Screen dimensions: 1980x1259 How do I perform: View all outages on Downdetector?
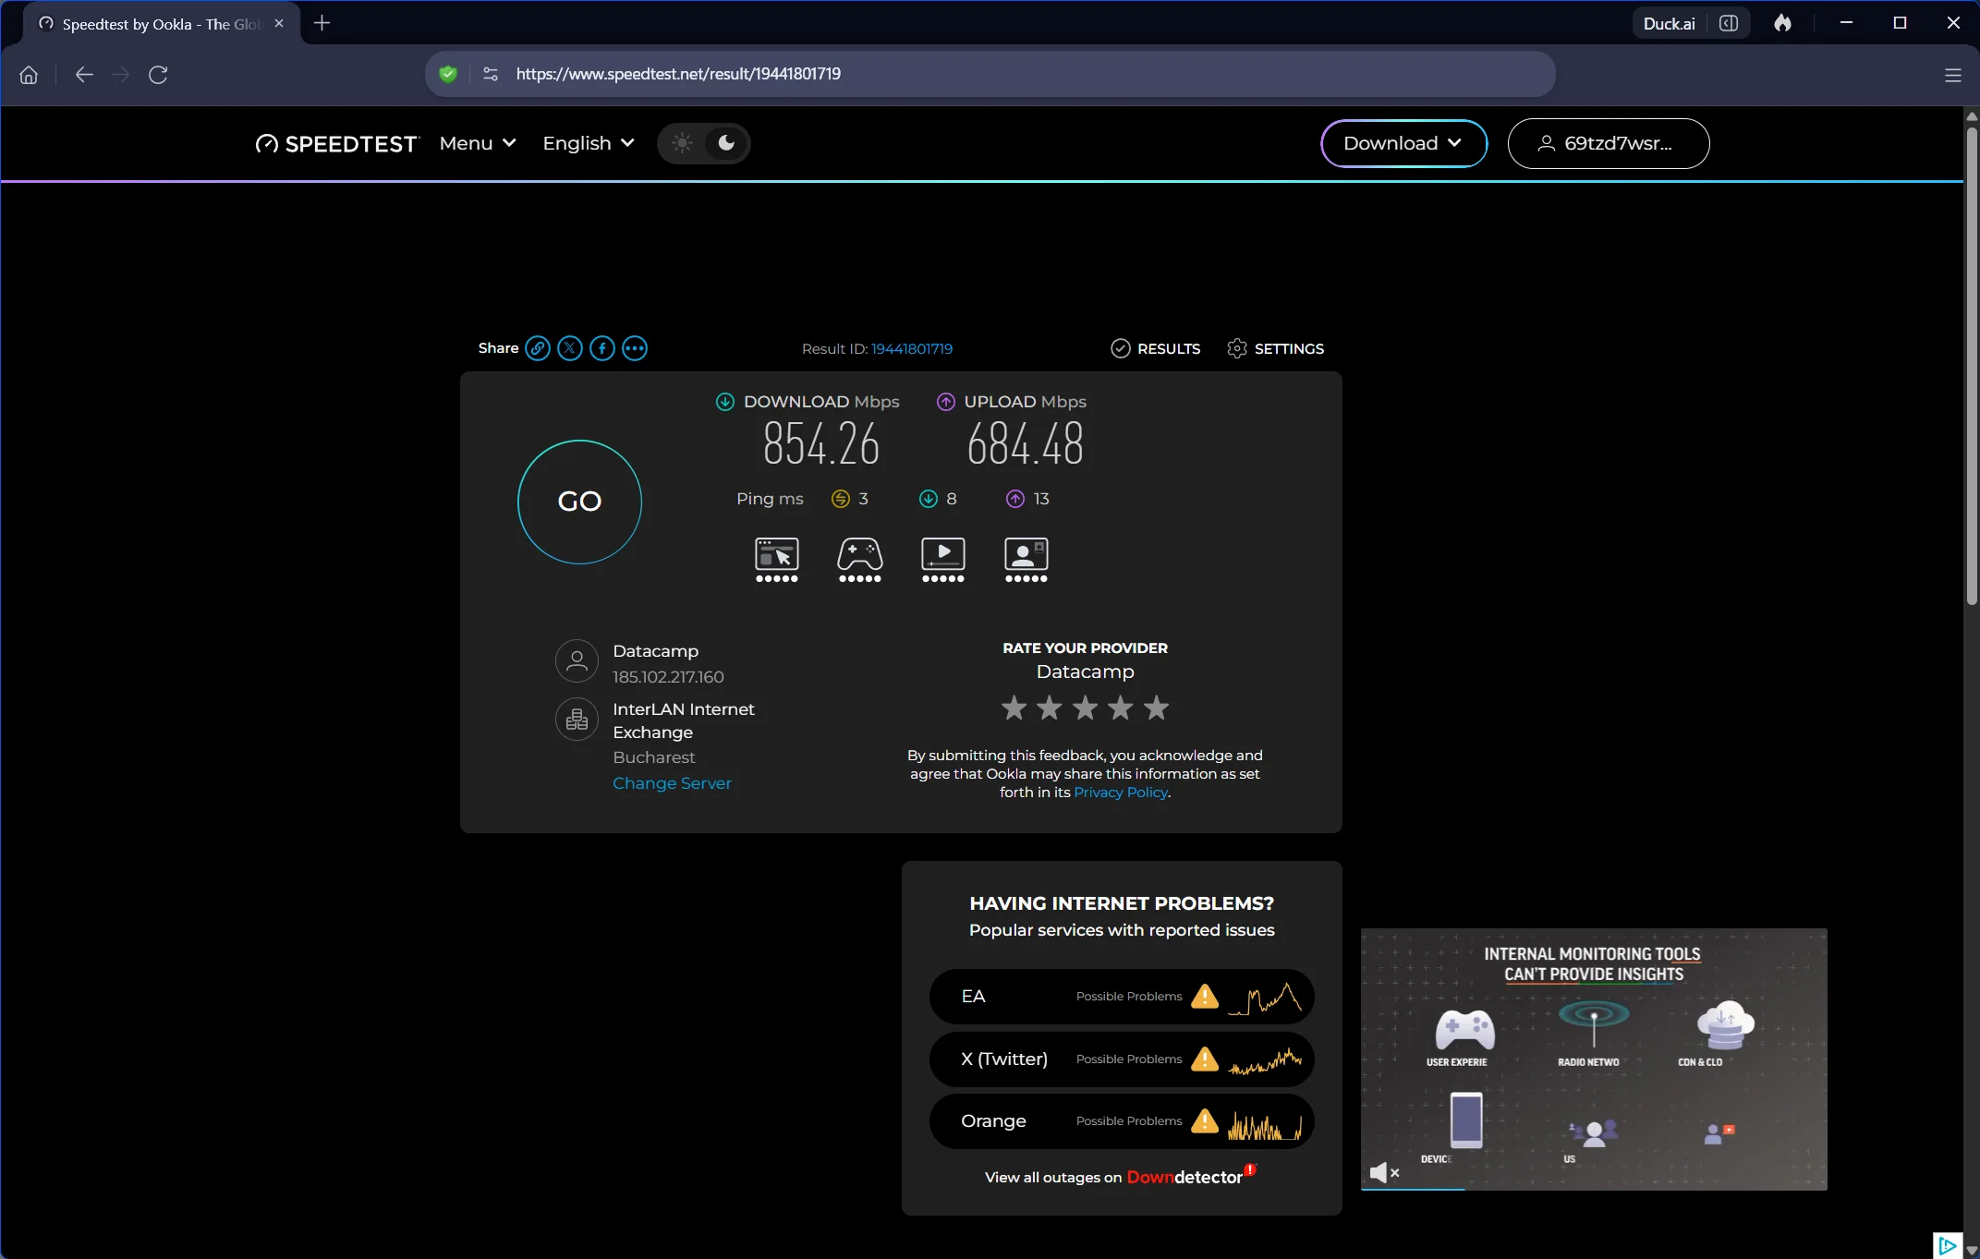pyautogui.click(x=1121, y=1176)
